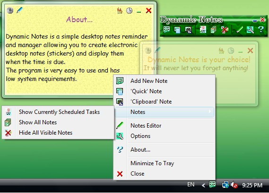This screenshot has width=269, height=193.
Task: Choose 'Clipboard' Note menu entry
Action: 165,102
